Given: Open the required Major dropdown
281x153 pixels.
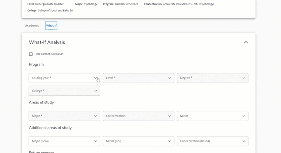Looking at the screenshot, I should point(64,116).
